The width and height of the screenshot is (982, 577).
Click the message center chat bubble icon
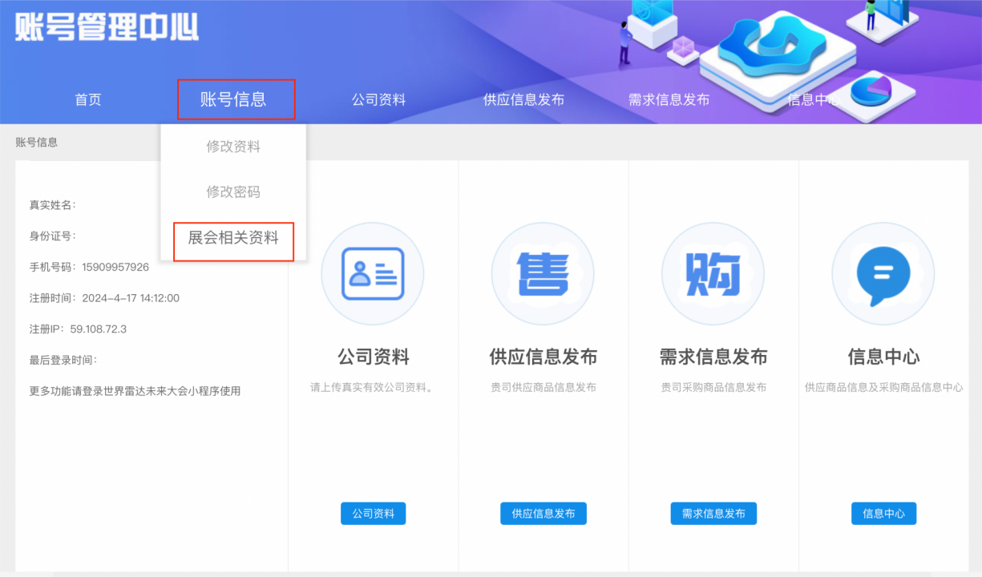(x=883, y=274)
